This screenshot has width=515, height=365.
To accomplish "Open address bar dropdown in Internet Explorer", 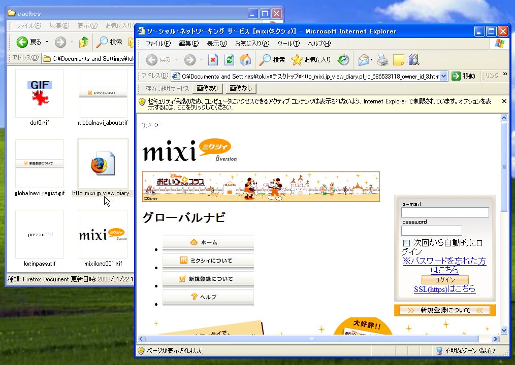I will click(x=444, y=77).
